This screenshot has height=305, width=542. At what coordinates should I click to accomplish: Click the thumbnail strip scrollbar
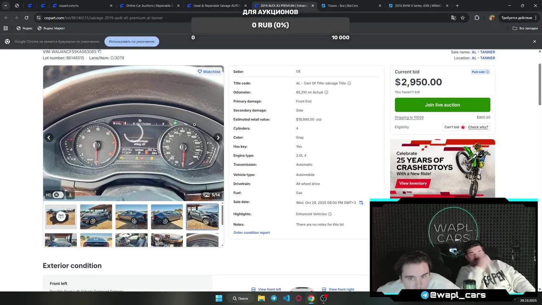pyautogui.click(x=222, y=215)
